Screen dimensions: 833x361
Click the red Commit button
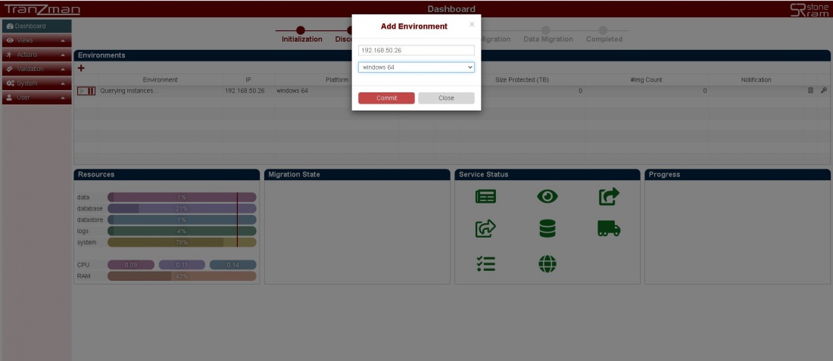(386, 98)
